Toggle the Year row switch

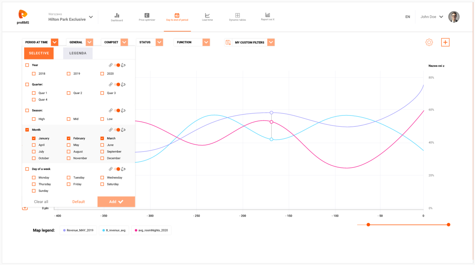(x=117, y=65)
